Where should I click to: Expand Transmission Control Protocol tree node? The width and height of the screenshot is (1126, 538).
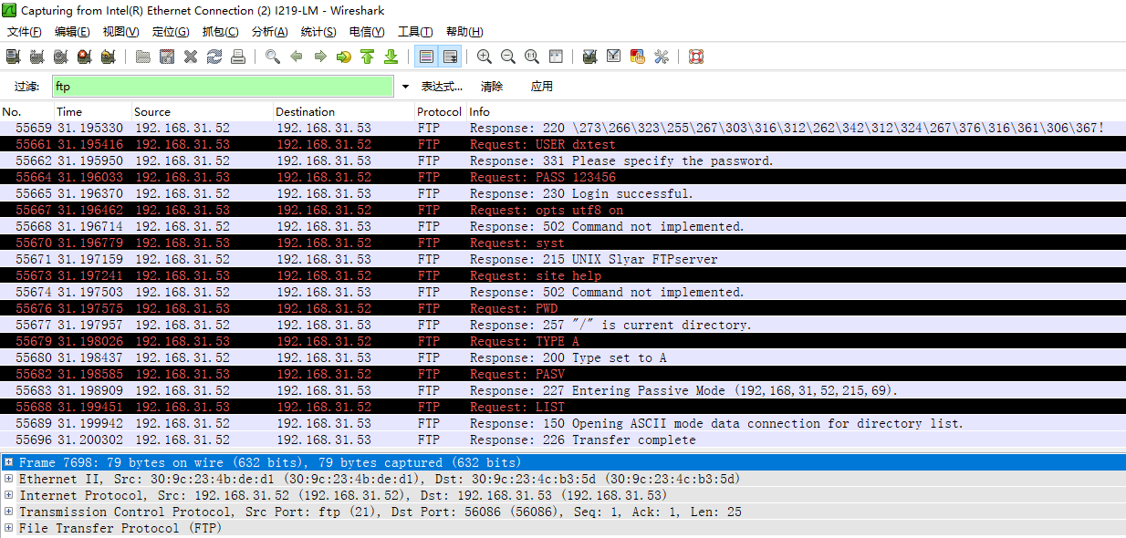[x=8, y=512]
